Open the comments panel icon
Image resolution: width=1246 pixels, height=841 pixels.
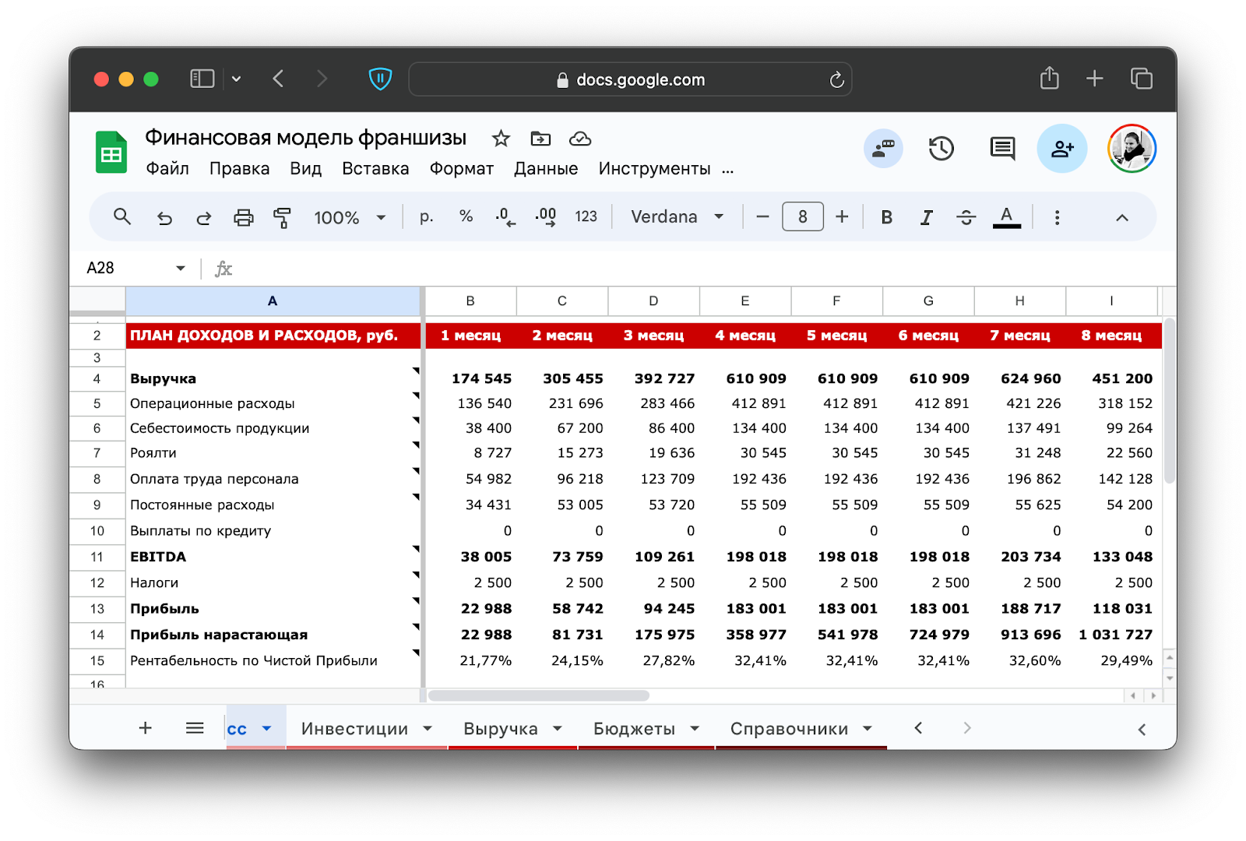(1002, 148)
